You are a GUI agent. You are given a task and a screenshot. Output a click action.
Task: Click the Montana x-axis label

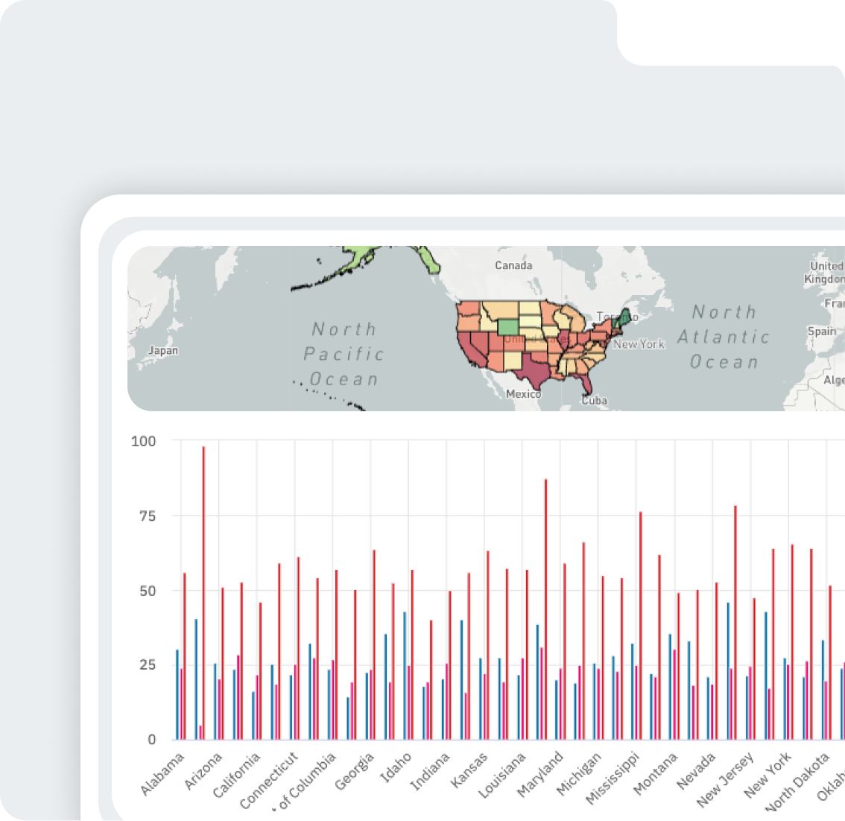pos(655,773)
